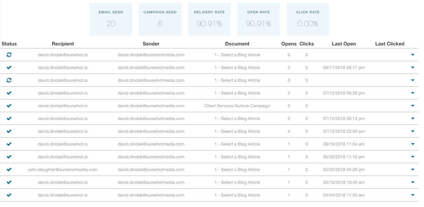Click the last open date 05/22/2018 04:28 pm
Screen dimensions: 424x207
click(344, 170)
